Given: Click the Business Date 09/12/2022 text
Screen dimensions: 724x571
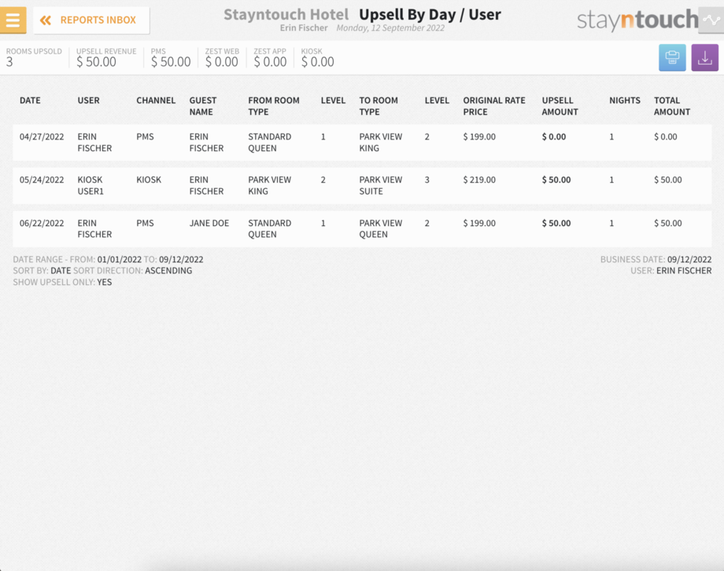Looking at the screenshot, I should pos(656,260).
